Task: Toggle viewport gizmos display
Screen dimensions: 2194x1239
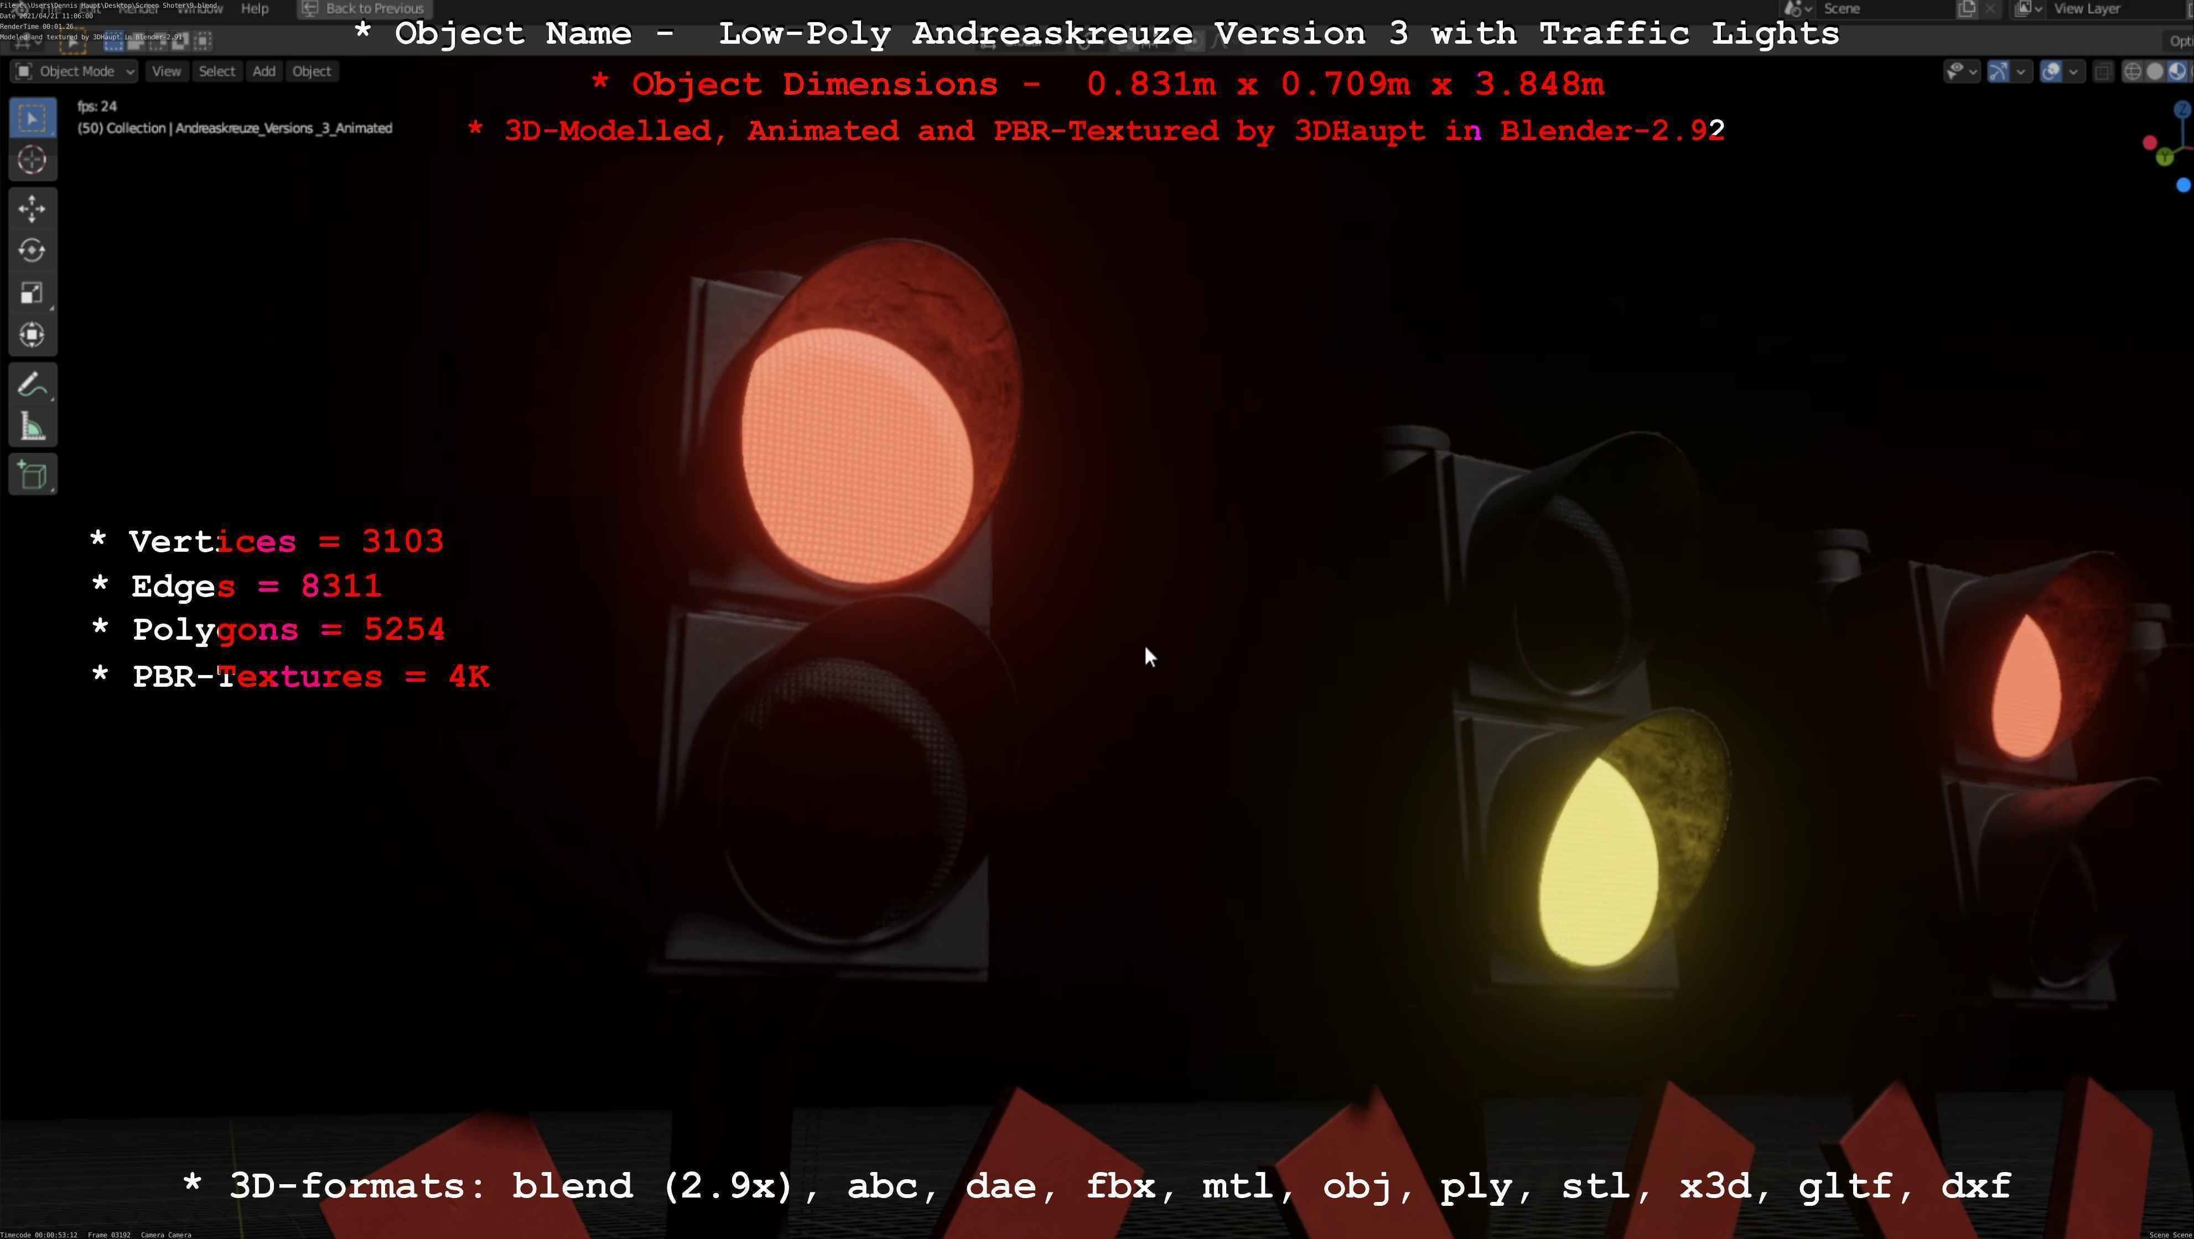Action: click(x=1999, y=71)
